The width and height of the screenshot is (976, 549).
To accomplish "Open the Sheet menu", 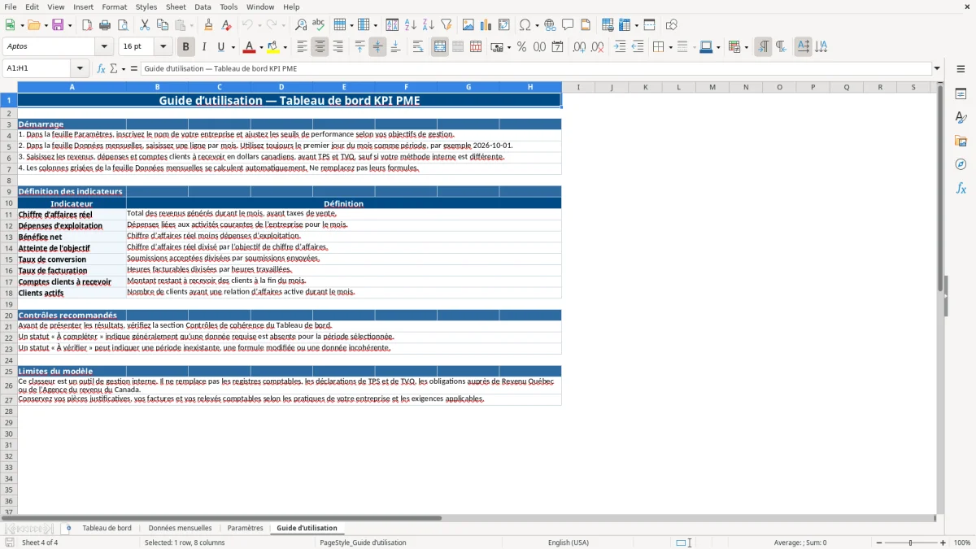I will 176,7.
